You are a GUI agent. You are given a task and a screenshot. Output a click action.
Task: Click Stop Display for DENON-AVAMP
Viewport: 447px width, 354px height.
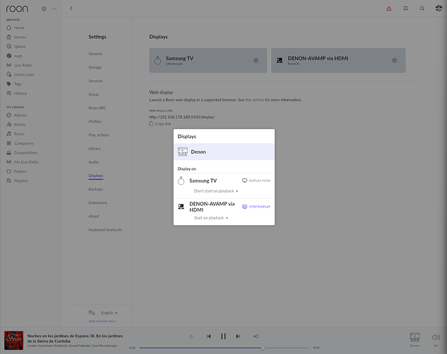[256, 207]
